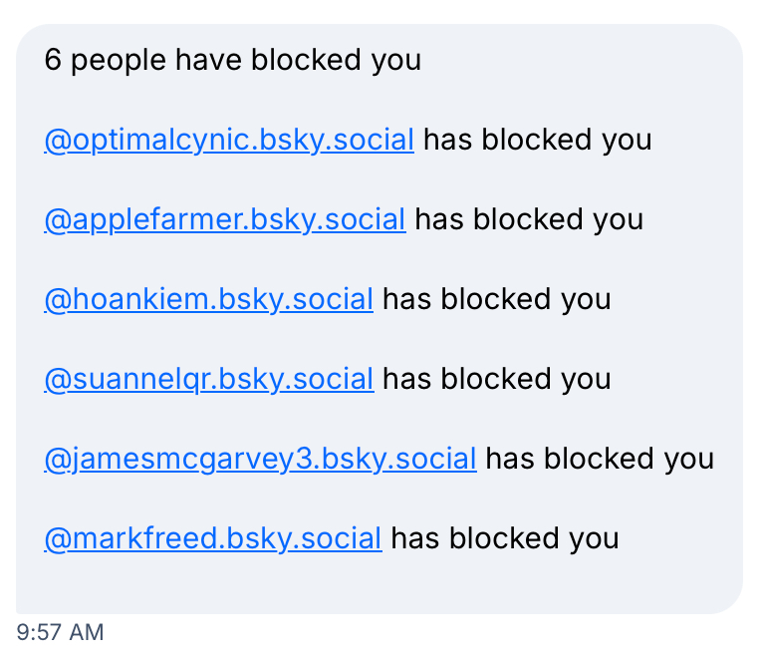Image resolution: width=761 pixels, height=662 pixels.
Task: Click "has blocked you" text after jamesmcgarvey3
Action: coord(600,459)
